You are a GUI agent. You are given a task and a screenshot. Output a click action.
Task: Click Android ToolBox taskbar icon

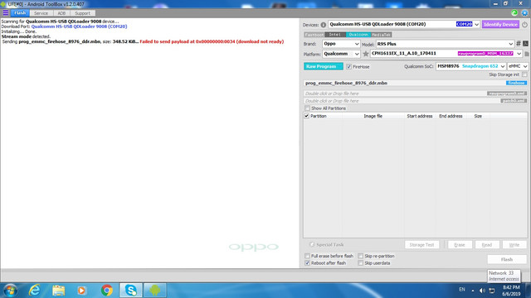click(155, 291)
